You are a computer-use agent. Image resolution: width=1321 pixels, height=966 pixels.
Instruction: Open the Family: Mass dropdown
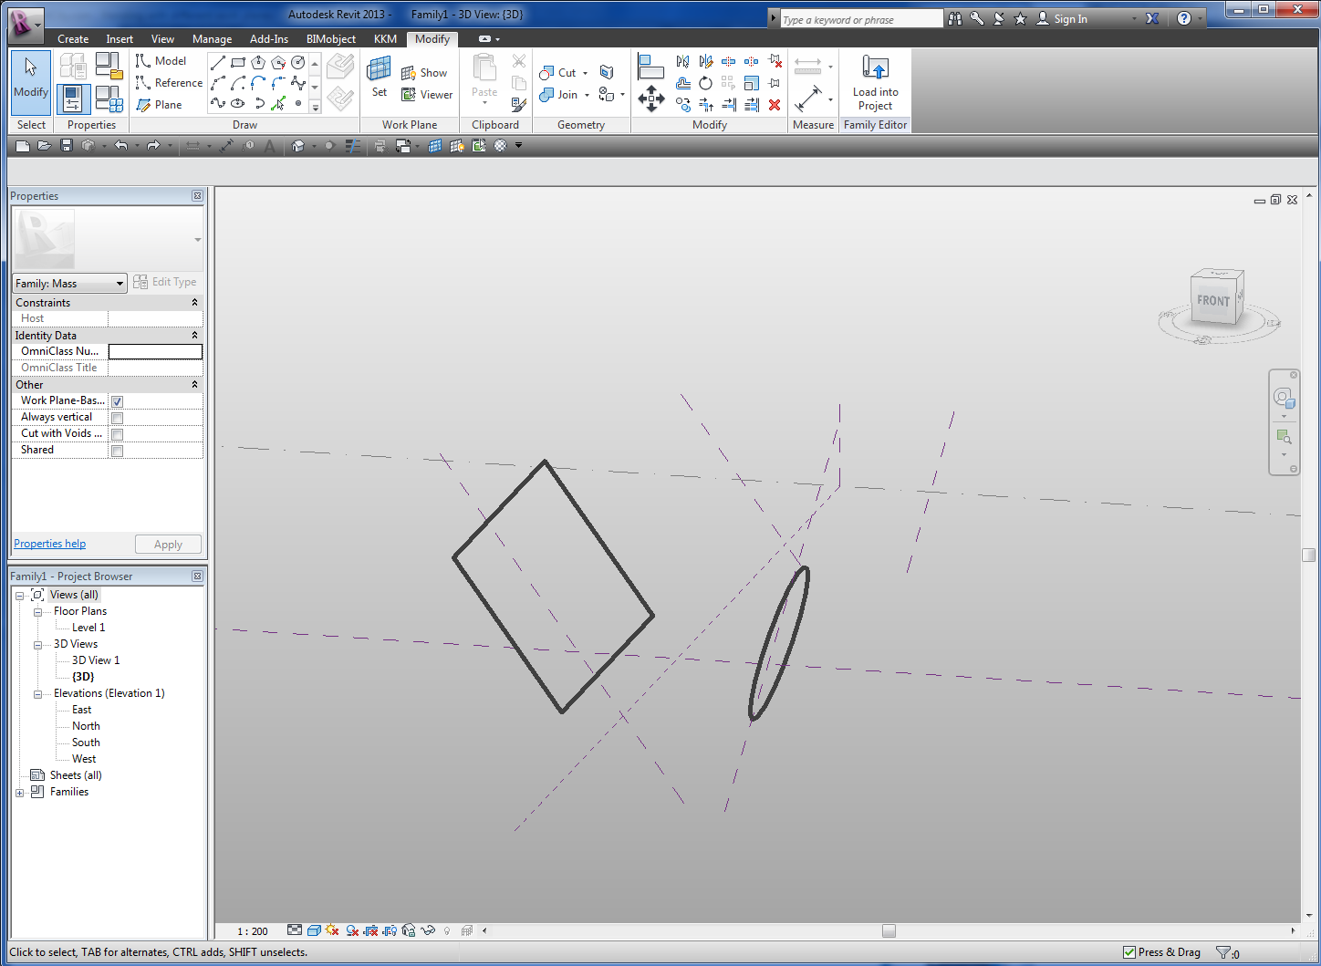69,284
